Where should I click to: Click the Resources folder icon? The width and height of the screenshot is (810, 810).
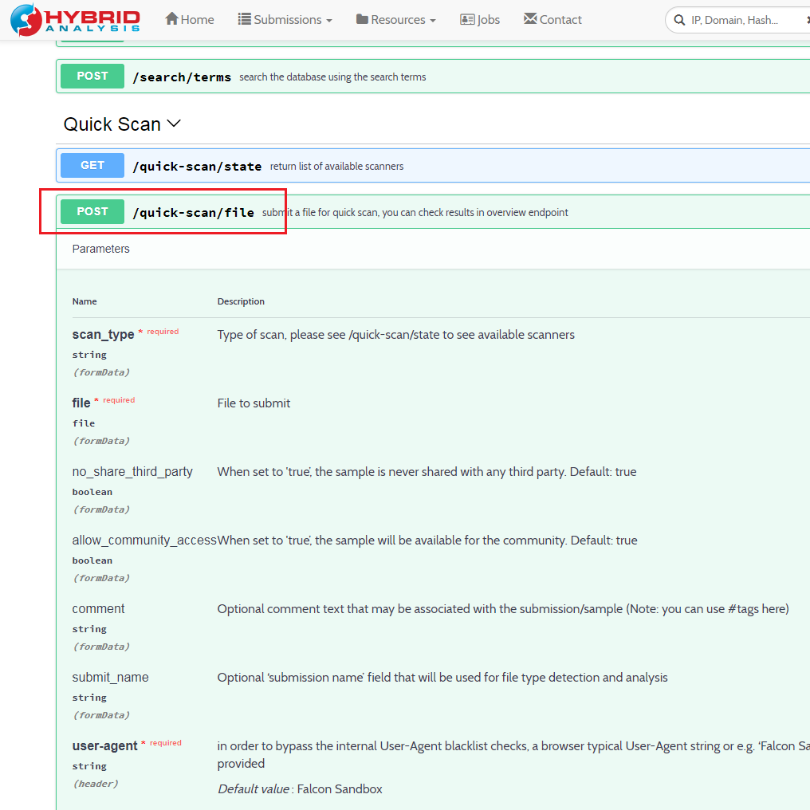pyautogui.click(x=362, y=19)
